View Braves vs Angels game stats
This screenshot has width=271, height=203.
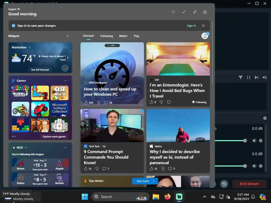pos(40,169)
